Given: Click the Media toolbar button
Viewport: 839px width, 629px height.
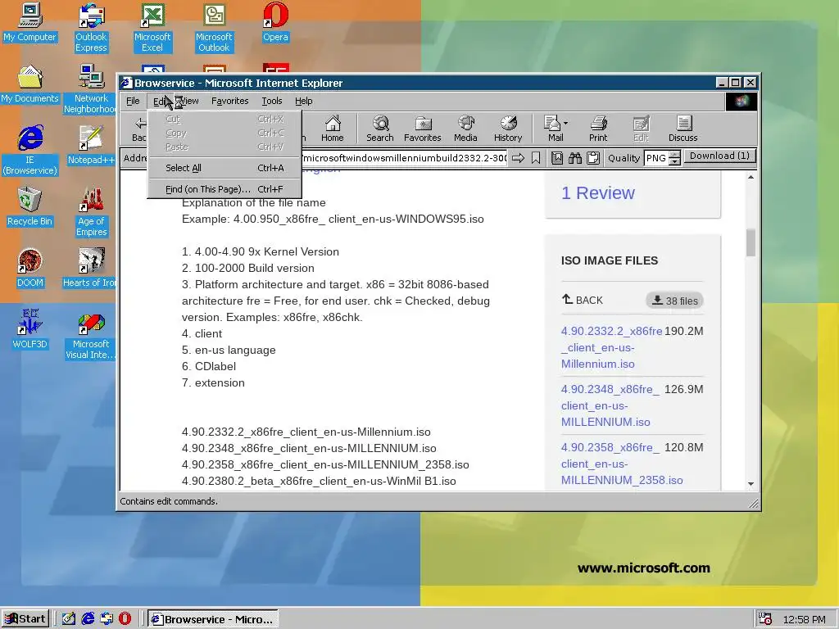Looking at the screenshot, I should click(x=465, y=129).
